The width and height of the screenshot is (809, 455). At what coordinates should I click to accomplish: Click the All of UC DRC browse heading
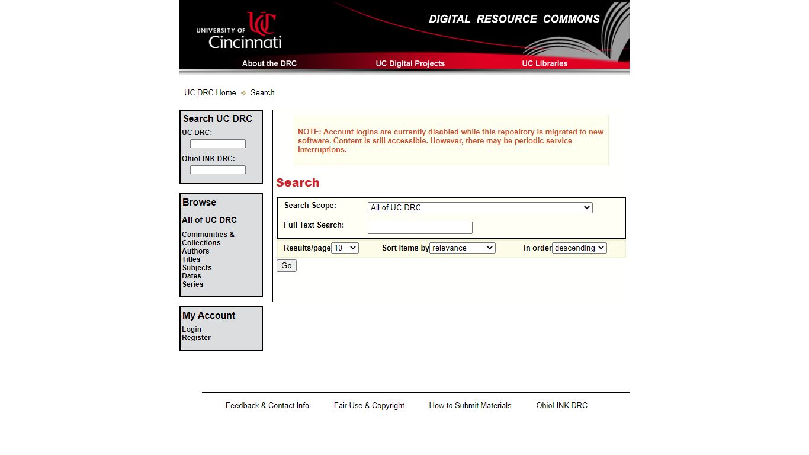(x=209, y=220)
